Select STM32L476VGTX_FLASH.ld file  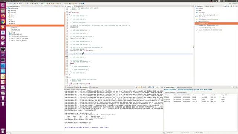pyautogui.click(x=19, y=38)
